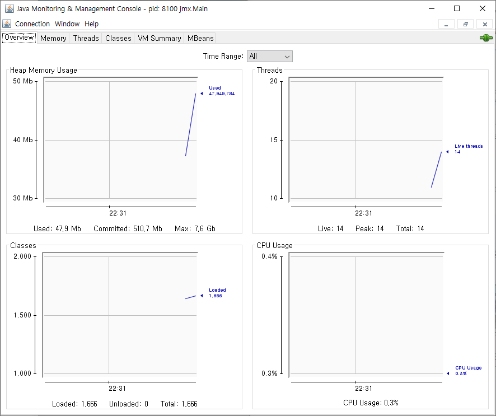Screen dimensions: 496x416
Task: Click the green connection status icon
Action: (x=486, y=38)
